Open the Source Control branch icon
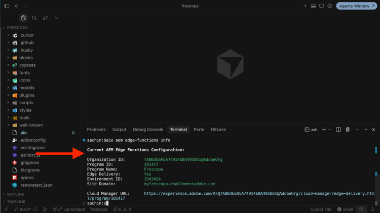The image size is (380, 213). tap(45, 18)
